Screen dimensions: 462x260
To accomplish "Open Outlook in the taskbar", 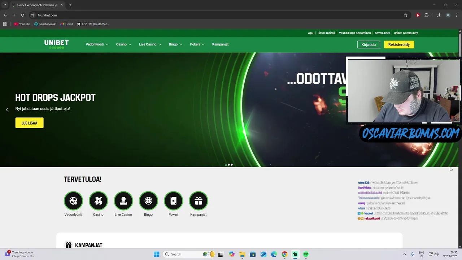I will click(263, 254).
